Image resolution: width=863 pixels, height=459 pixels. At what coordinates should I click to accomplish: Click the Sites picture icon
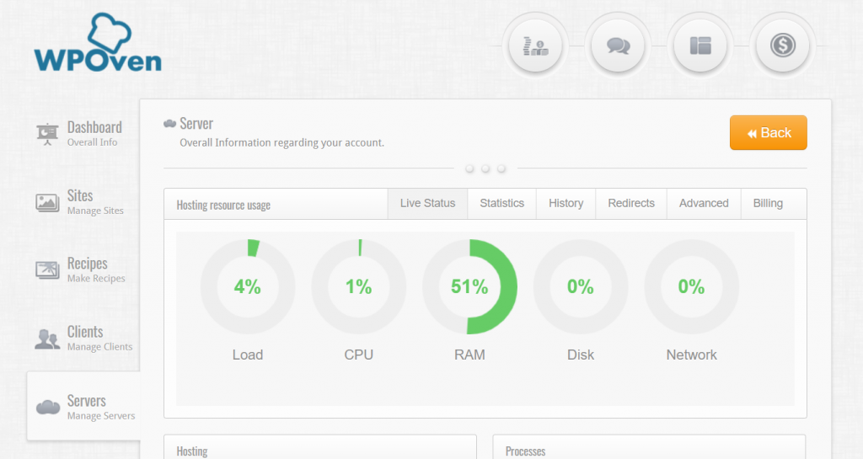[47, 202]
